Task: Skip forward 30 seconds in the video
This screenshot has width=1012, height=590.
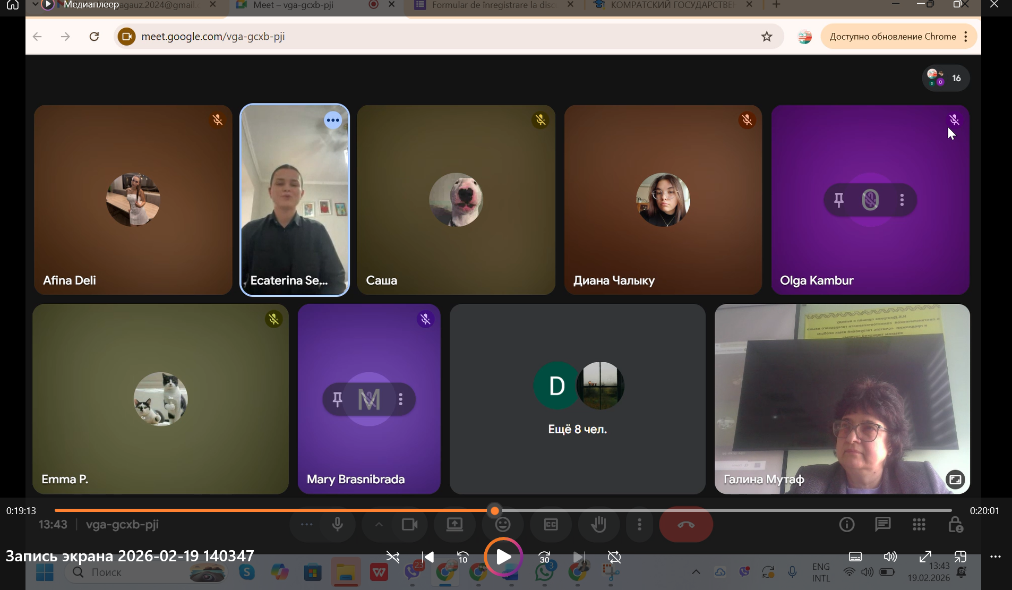Action: pyautogui.click(x=544, y=557)
